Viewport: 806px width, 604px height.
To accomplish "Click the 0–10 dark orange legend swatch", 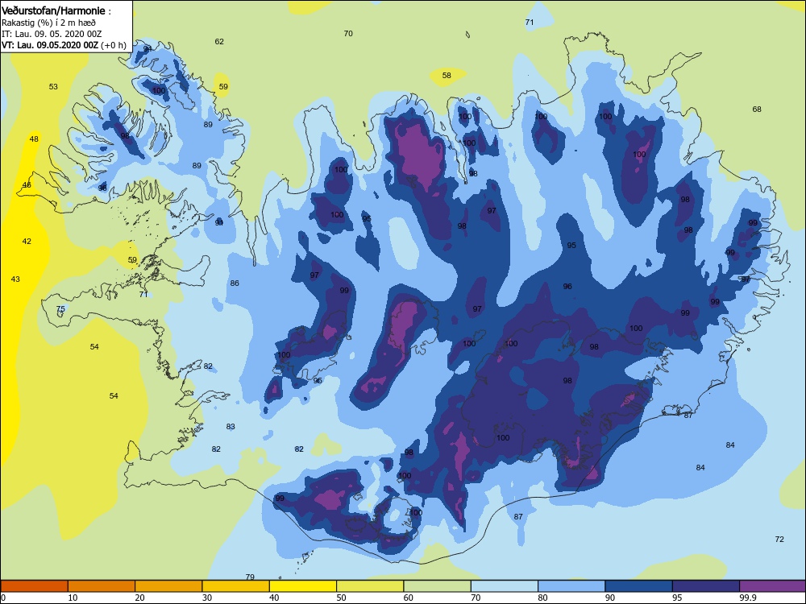I will click(x=34, y=586).
